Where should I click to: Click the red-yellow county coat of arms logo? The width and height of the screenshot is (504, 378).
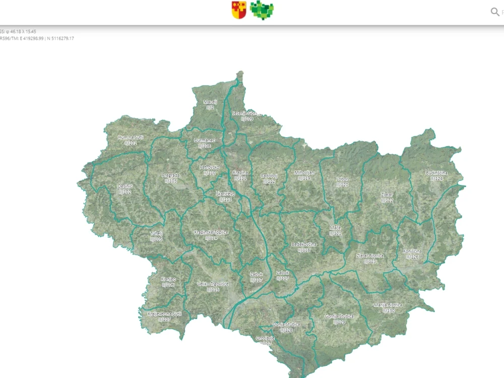pyautogui.click(x=239, y=10)
